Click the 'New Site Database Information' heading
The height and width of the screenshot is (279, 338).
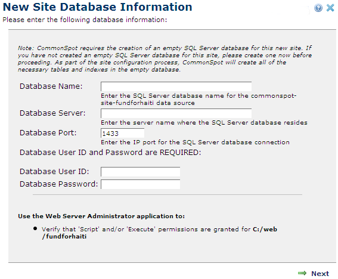97,7
